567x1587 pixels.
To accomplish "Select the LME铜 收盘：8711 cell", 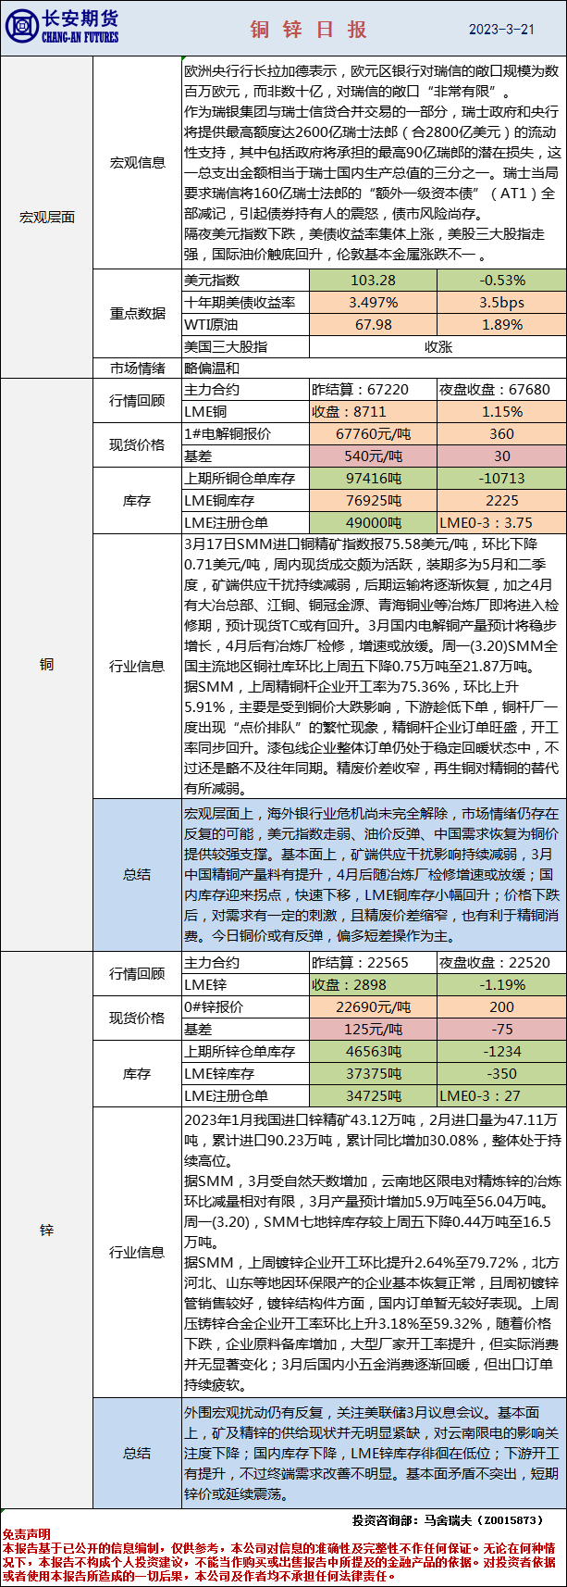I will pyautogui.click(x=373, y=412).
